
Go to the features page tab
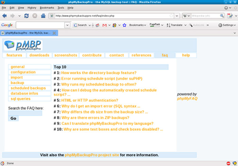(x=14, y=55)
